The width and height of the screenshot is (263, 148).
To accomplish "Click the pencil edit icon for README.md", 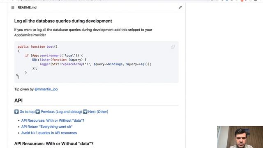I will pos(180,7).
